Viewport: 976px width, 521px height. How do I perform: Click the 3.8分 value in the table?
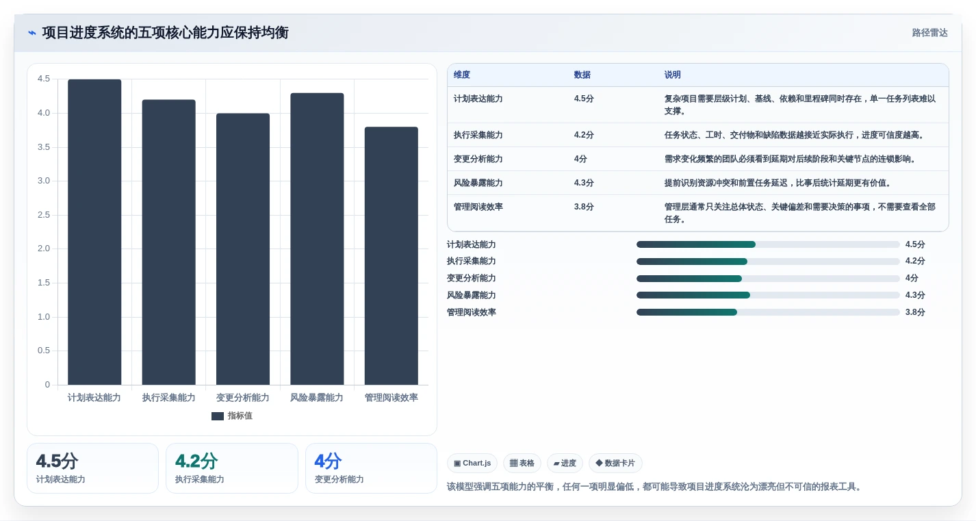pyautogui.click(x=584, y=207)
